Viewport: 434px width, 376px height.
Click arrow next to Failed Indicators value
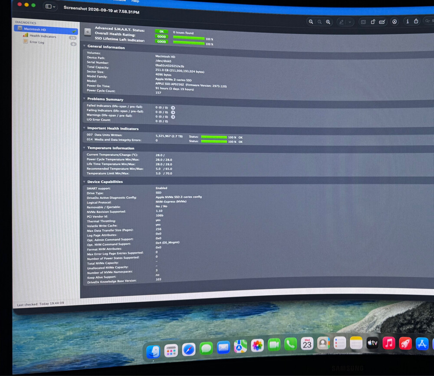click(173, 108)
